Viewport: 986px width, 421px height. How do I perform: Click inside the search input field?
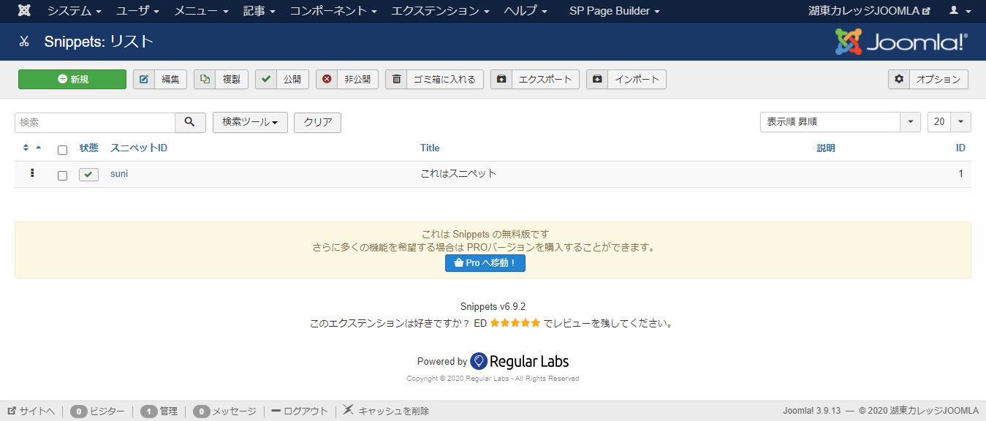[95, 122]
